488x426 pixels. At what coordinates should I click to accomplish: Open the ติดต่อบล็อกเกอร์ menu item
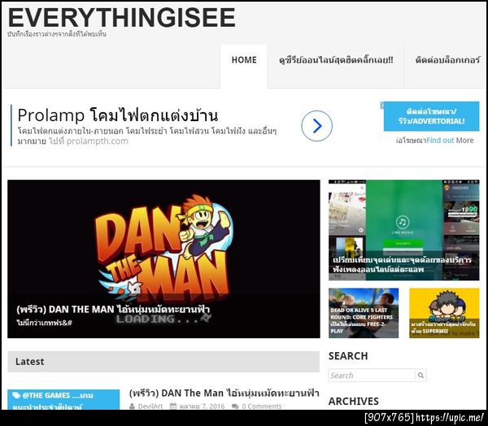pos(447,59)
